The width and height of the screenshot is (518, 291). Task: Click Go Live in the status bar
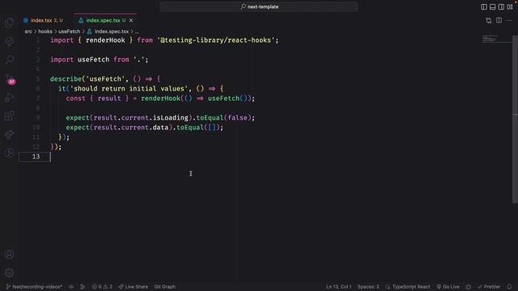point(448,287)
